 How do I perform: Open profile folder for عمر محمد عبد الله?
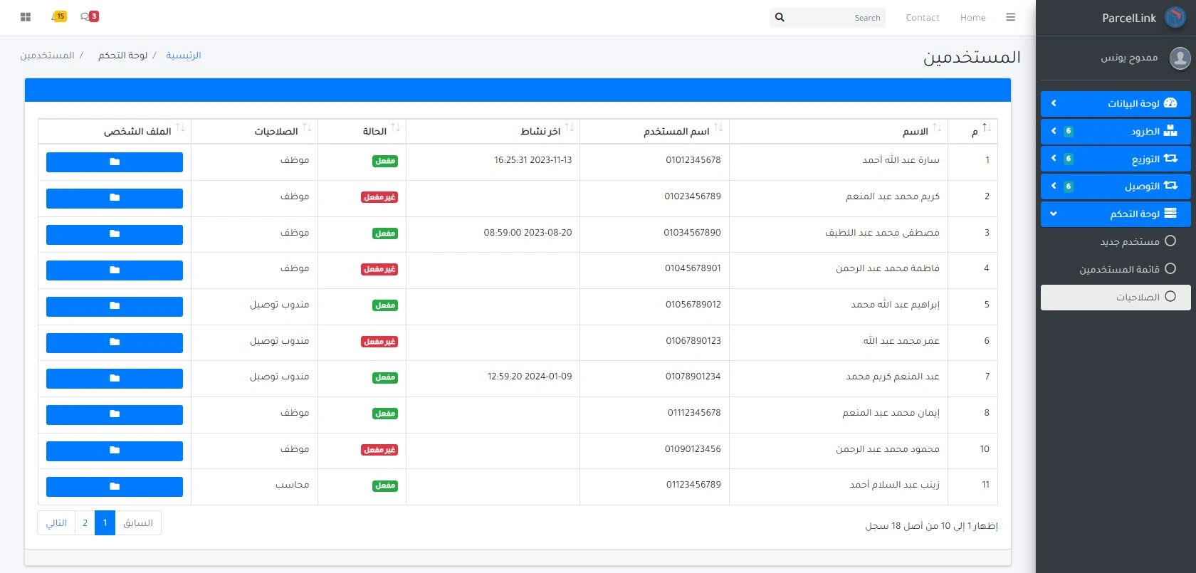pyautogui.click(x=115, y=342)
